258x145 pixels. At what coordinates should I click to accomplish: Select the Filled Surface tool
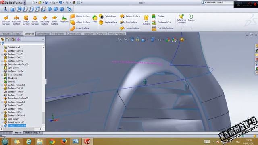(x=54, y=20)
